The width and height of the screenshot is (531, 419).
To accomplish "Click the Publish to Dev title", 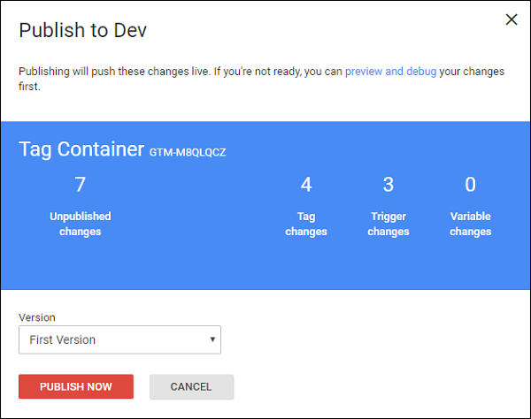I will [x=82, y=31].
